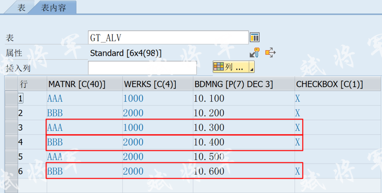Screen dimensions: 382x193
Task: Click MATNR value BBB in row 4
Action: tap(55, 142)
